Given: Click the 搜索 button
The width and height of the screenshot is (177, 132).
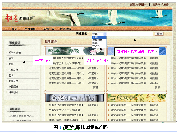Looking at the screenshot, I should click(159, 34).
